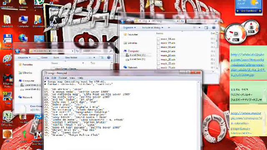This screenshot has width=267, height=150.
Task: Click Notepad line 'Oh africa', 'Akon'
Action: point(63,89)
